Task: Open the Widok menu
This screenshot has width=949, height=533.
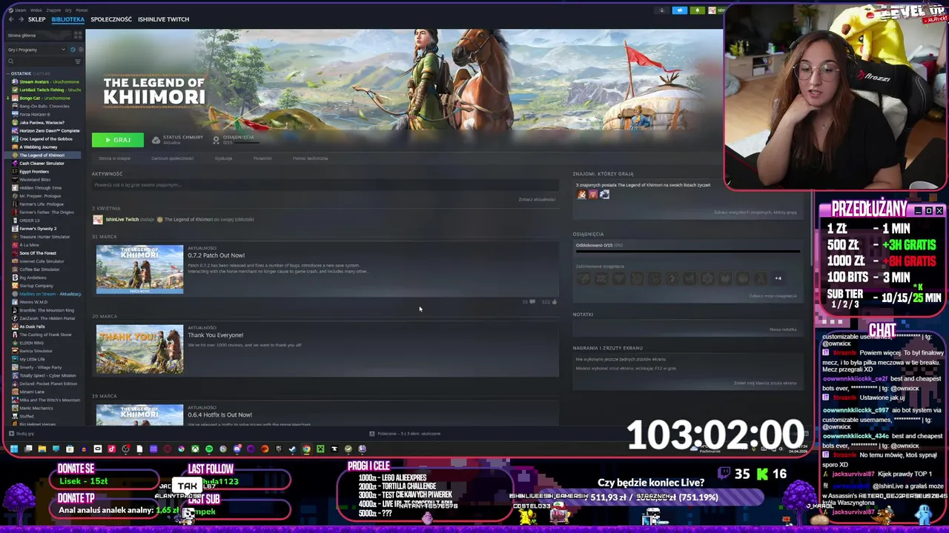Action: [36, 10]
